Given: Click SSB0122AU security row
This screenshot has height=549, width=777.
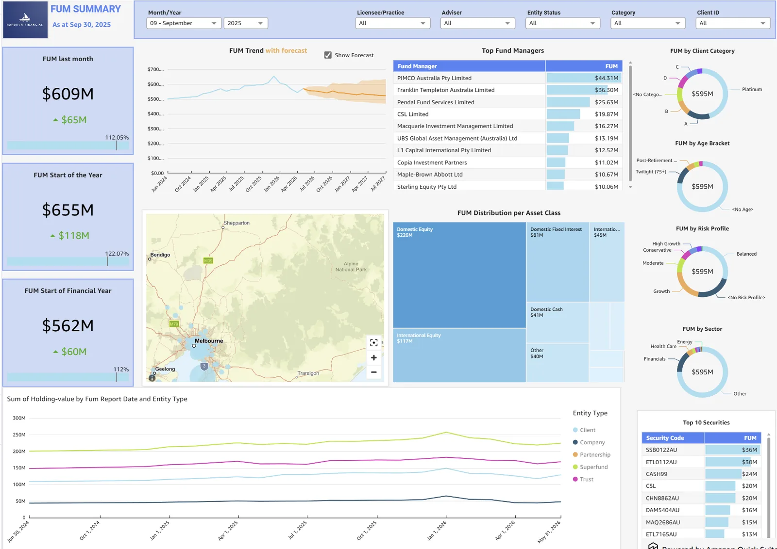Looking at the screenshot, I should (701, 450).
